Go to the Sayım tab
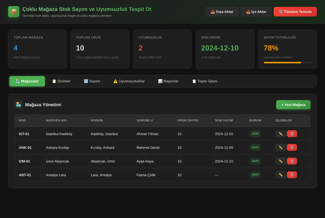The height and width of the screenshot is (218, 325). pyautogui.click(x=92, y=81)
